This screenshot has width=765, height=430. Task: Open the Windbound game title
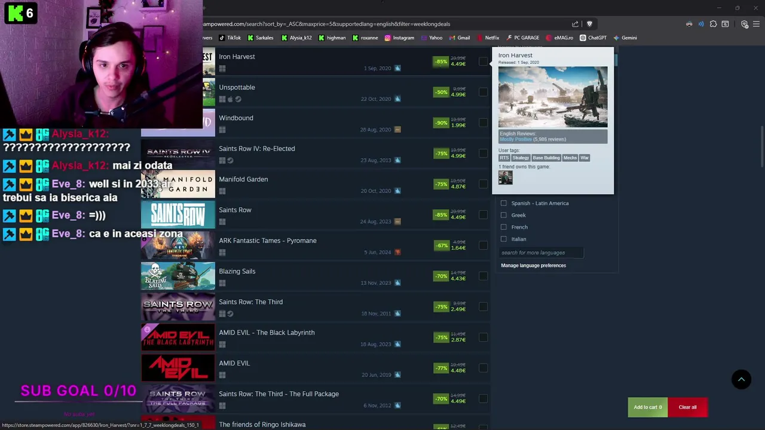point(236,118)
